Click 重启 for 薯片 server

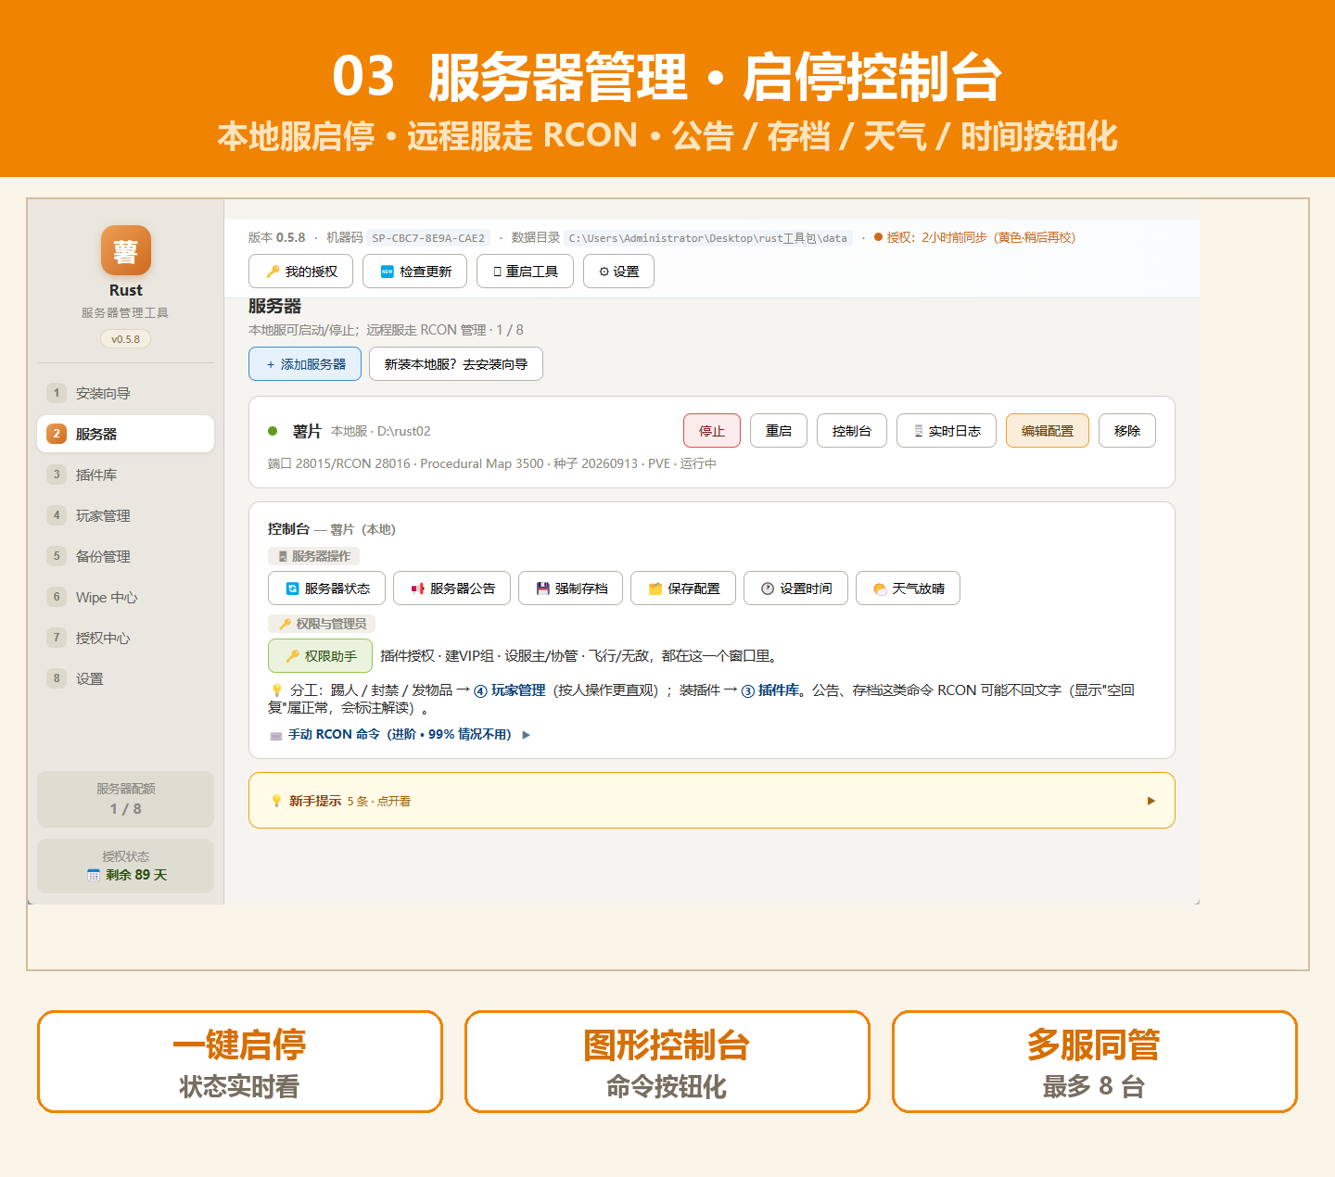tap(779, 431)
